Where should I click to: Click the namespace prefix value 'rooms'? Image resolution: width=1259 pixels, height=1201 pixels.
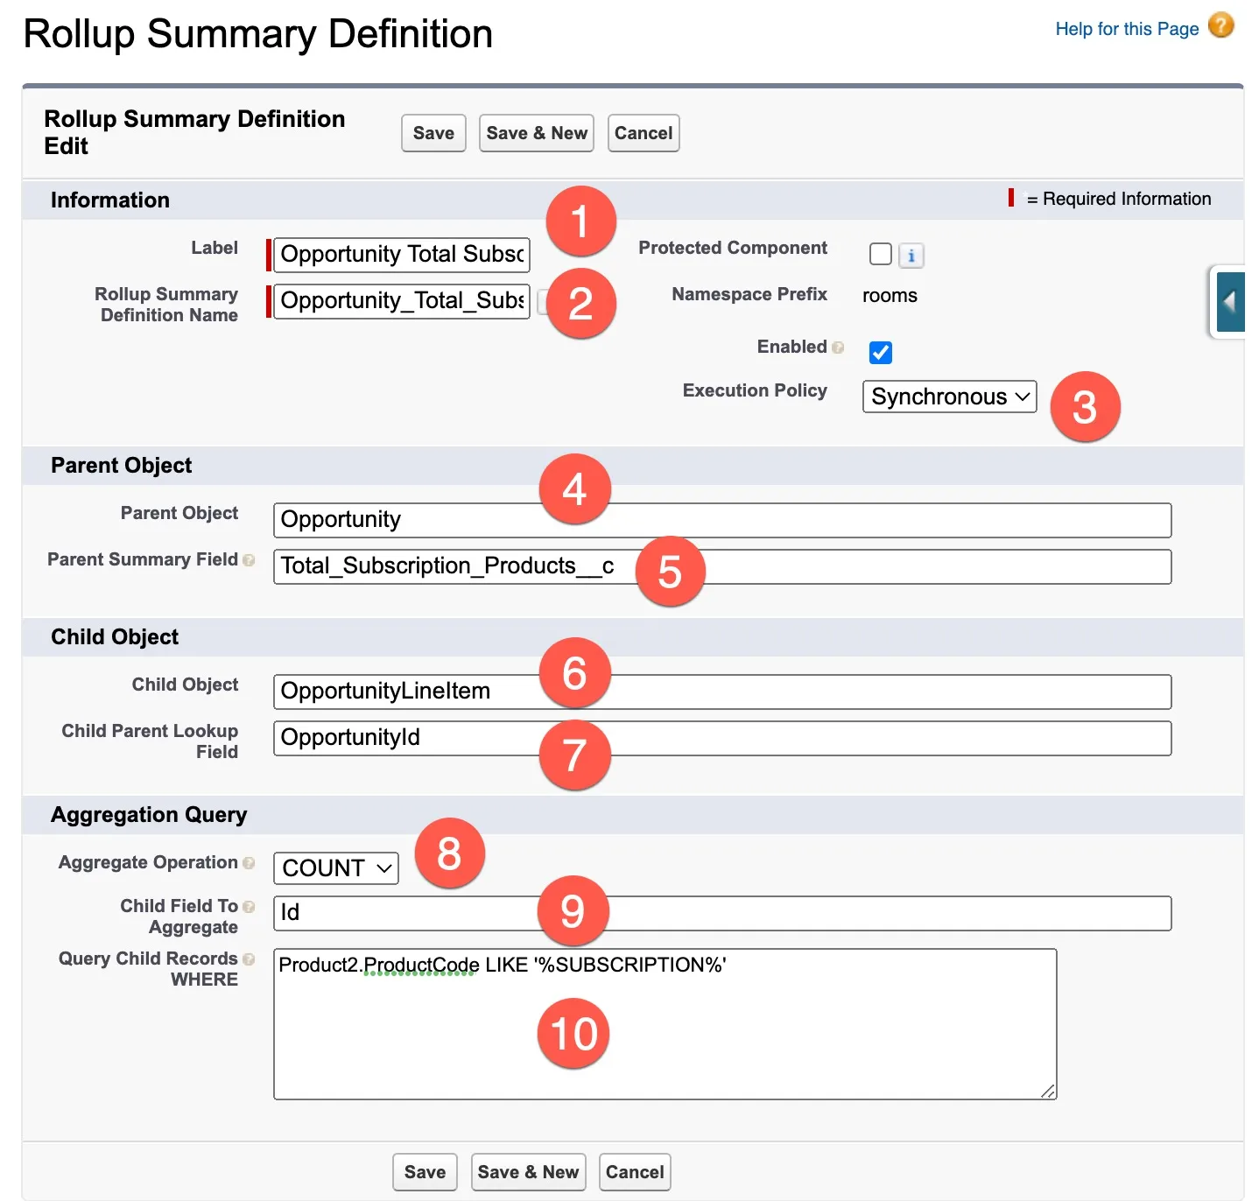tap(890, 296)
